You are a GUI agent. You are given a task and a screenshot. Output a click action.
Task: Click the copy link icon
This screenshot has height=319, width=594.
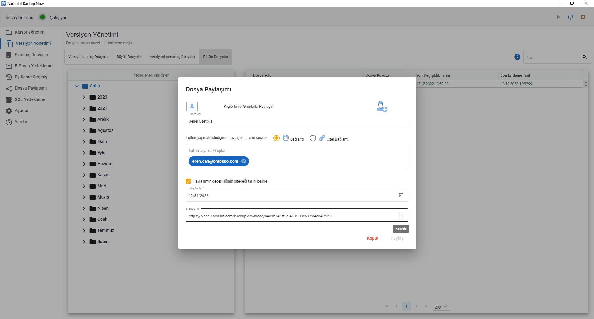point(401,216)
